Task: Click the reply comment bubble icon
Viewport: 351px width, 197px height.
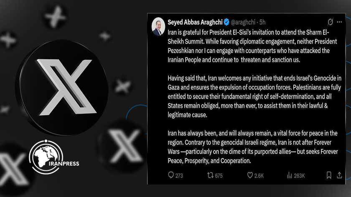Action: 170,175
